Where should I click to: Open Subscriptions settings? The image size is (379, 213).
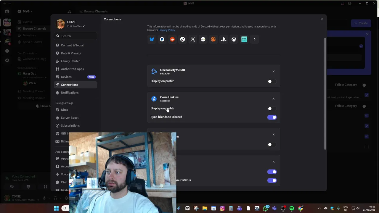pyautogui.click(x=76, y=125)
